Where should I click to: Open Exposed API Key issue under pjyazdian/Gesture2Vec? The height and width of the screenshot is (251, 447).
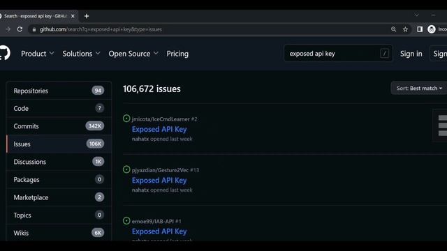coord(159,181)
